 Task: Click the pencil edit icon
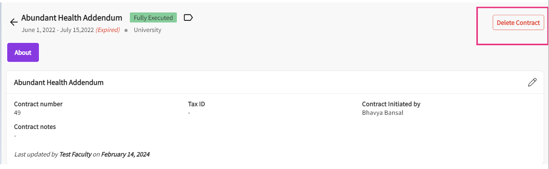click(532, 82)
